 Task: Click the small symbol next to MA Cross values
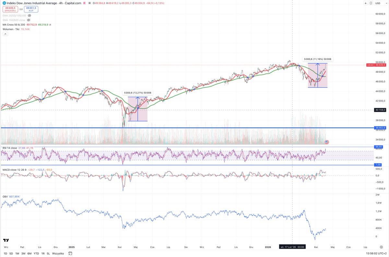click(50, 24)
